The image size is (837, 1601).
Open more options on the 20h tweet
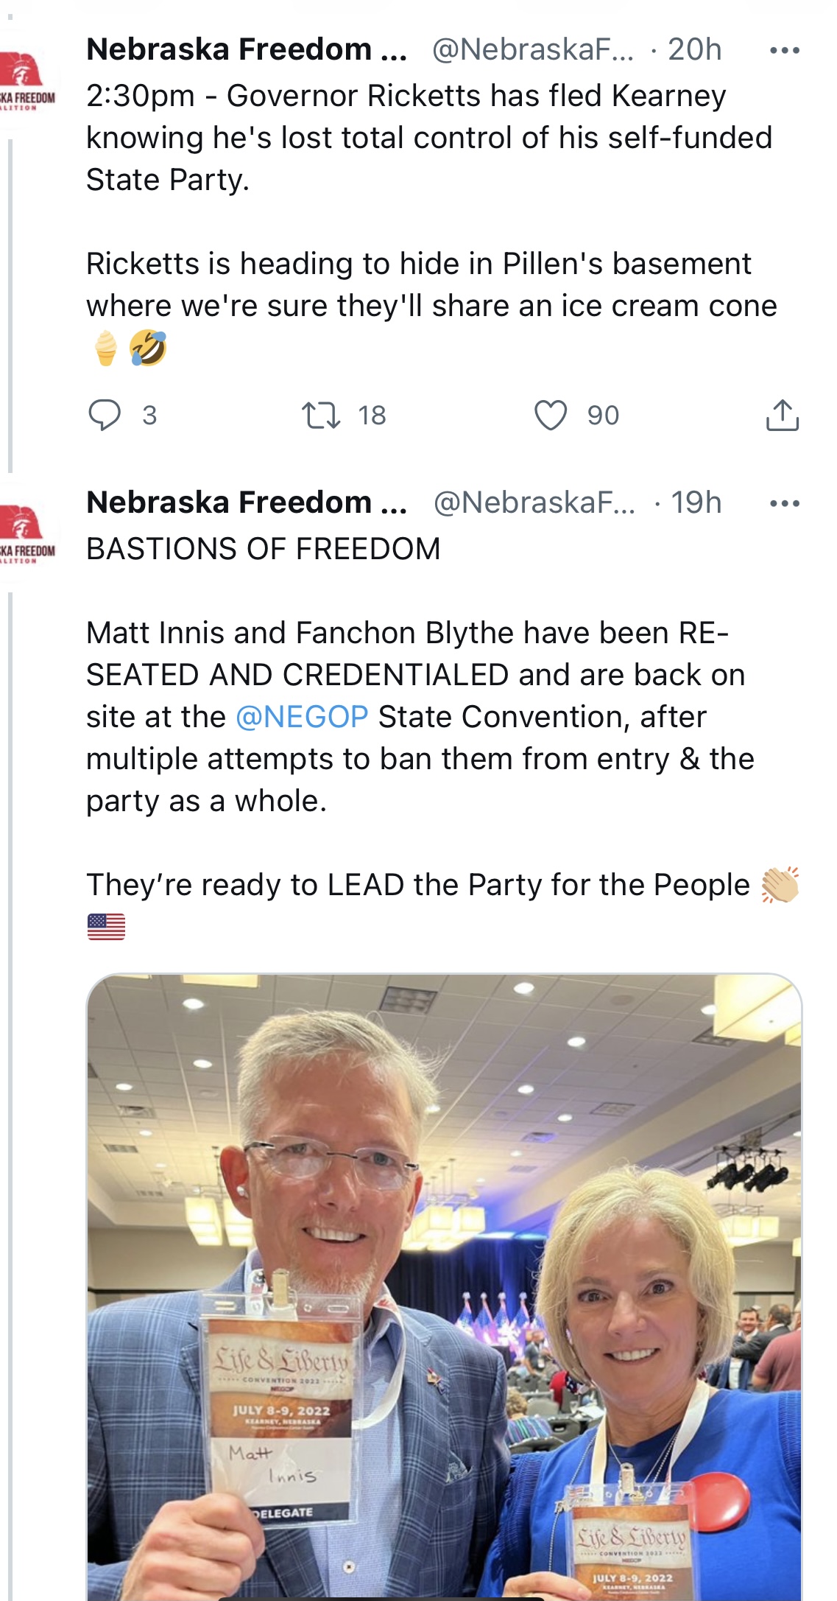click(x=784, y=51)
